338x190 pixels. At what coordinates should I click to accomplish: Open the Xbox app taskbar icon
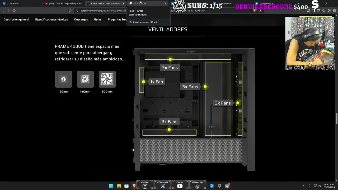point(227,186)
